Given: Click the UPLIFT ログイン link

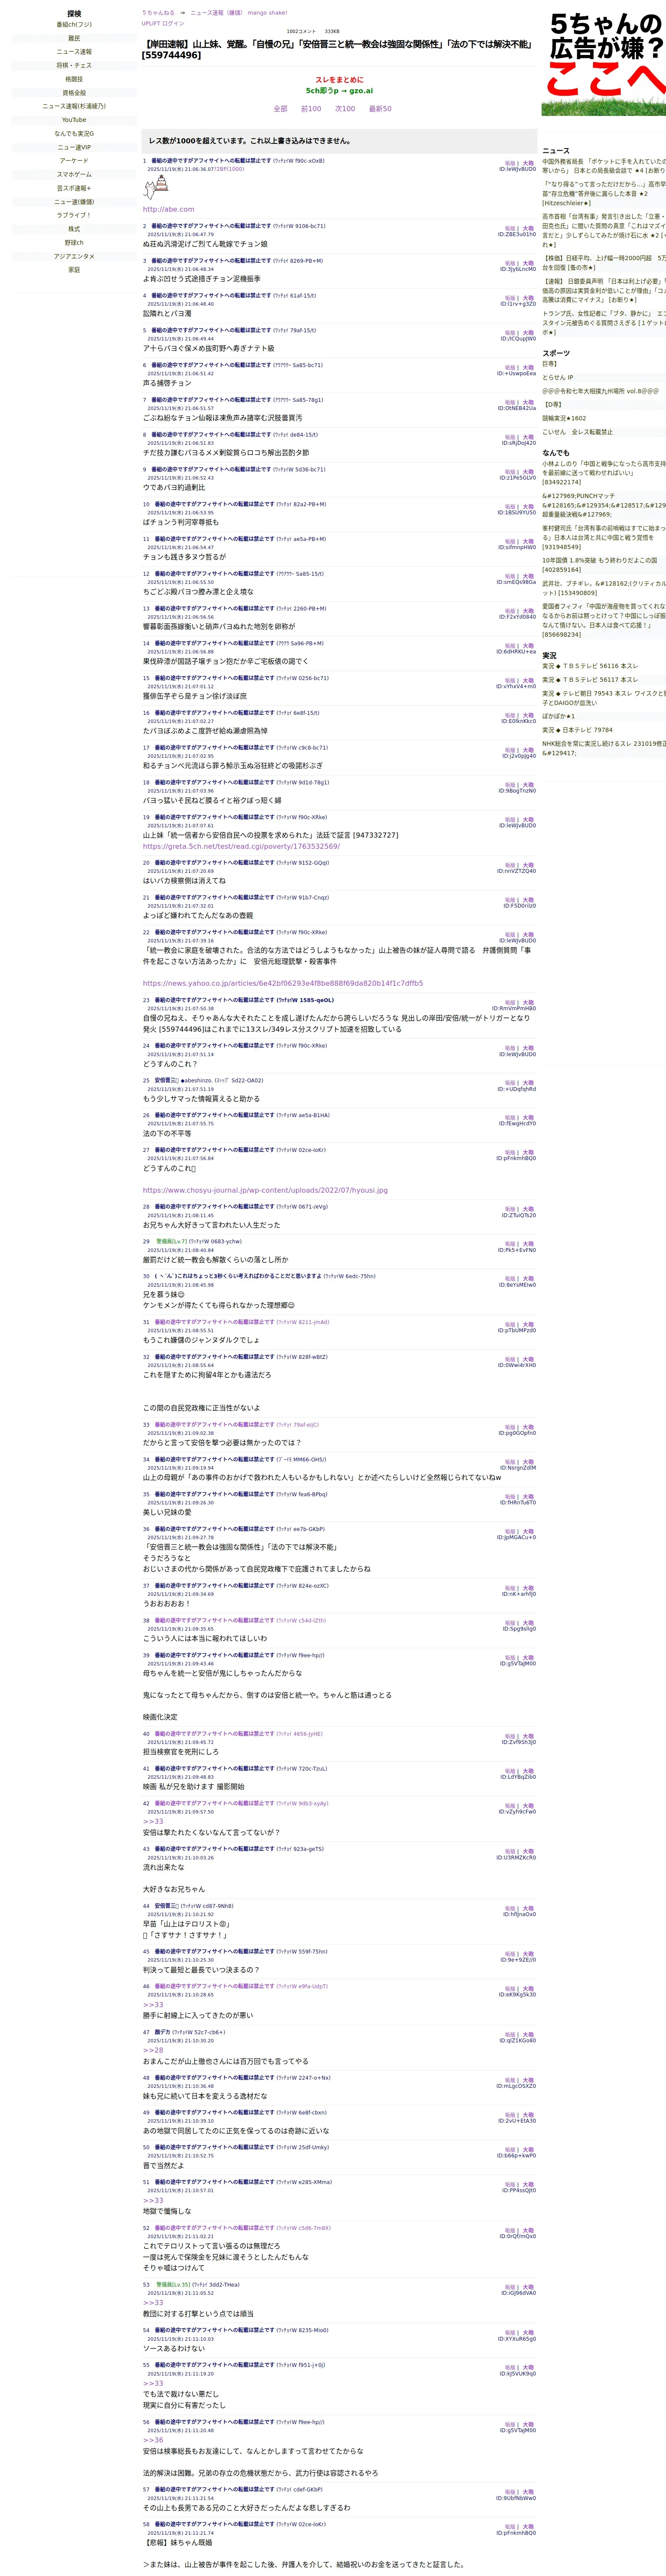Looking at the screenshot, I should [x=163, y=23].
